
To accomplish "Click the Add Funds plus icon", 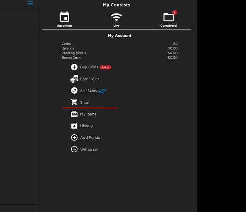I will [74, 138].
